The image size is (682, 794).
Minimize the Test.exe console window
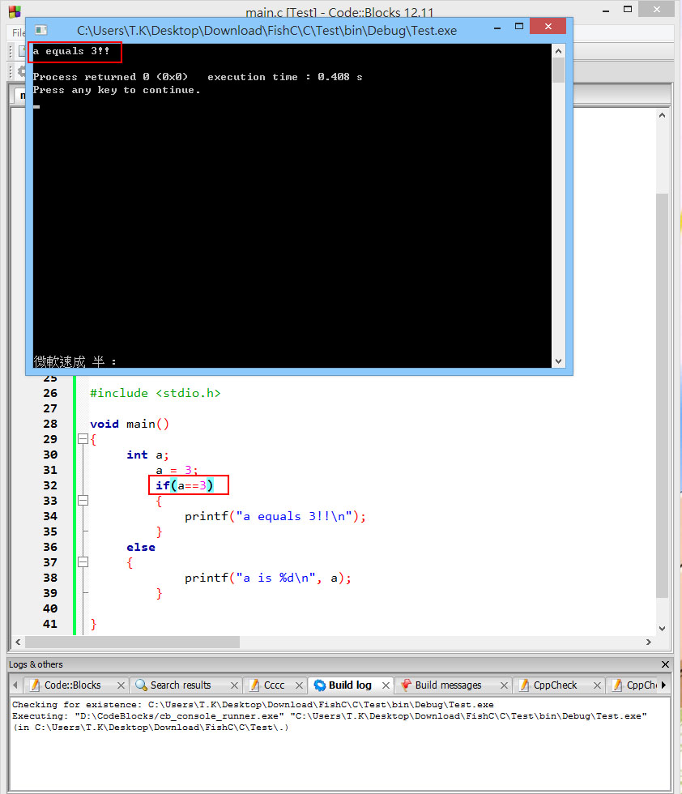497,27
